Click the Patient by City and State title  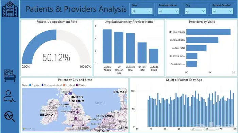click(75, 80)
